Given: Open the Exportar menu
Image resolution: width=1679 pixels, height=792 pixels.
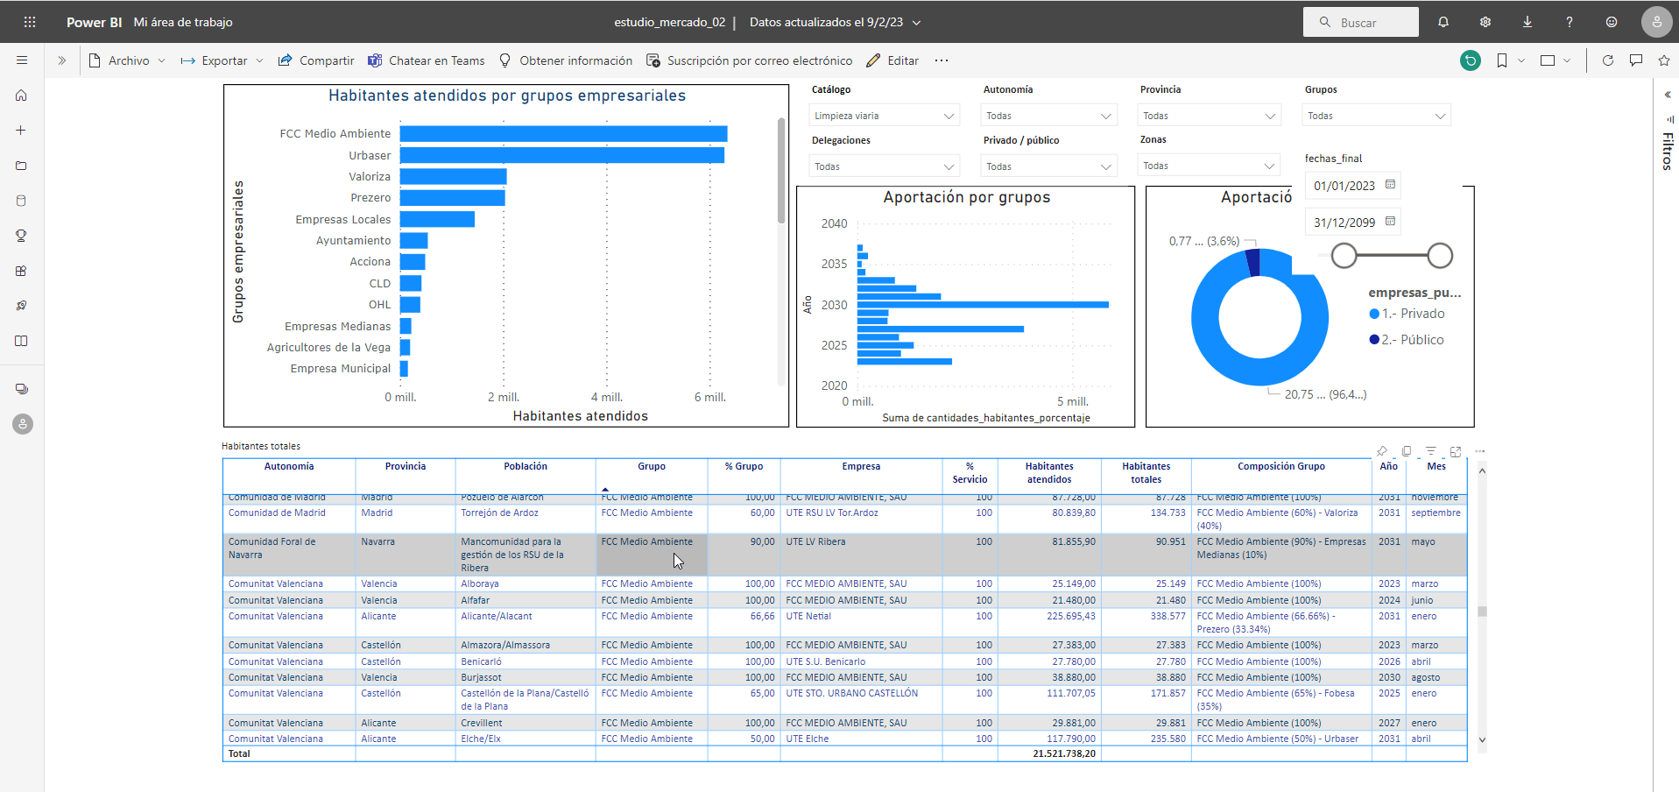Looking at the screenshot, I should click(222, 60).
